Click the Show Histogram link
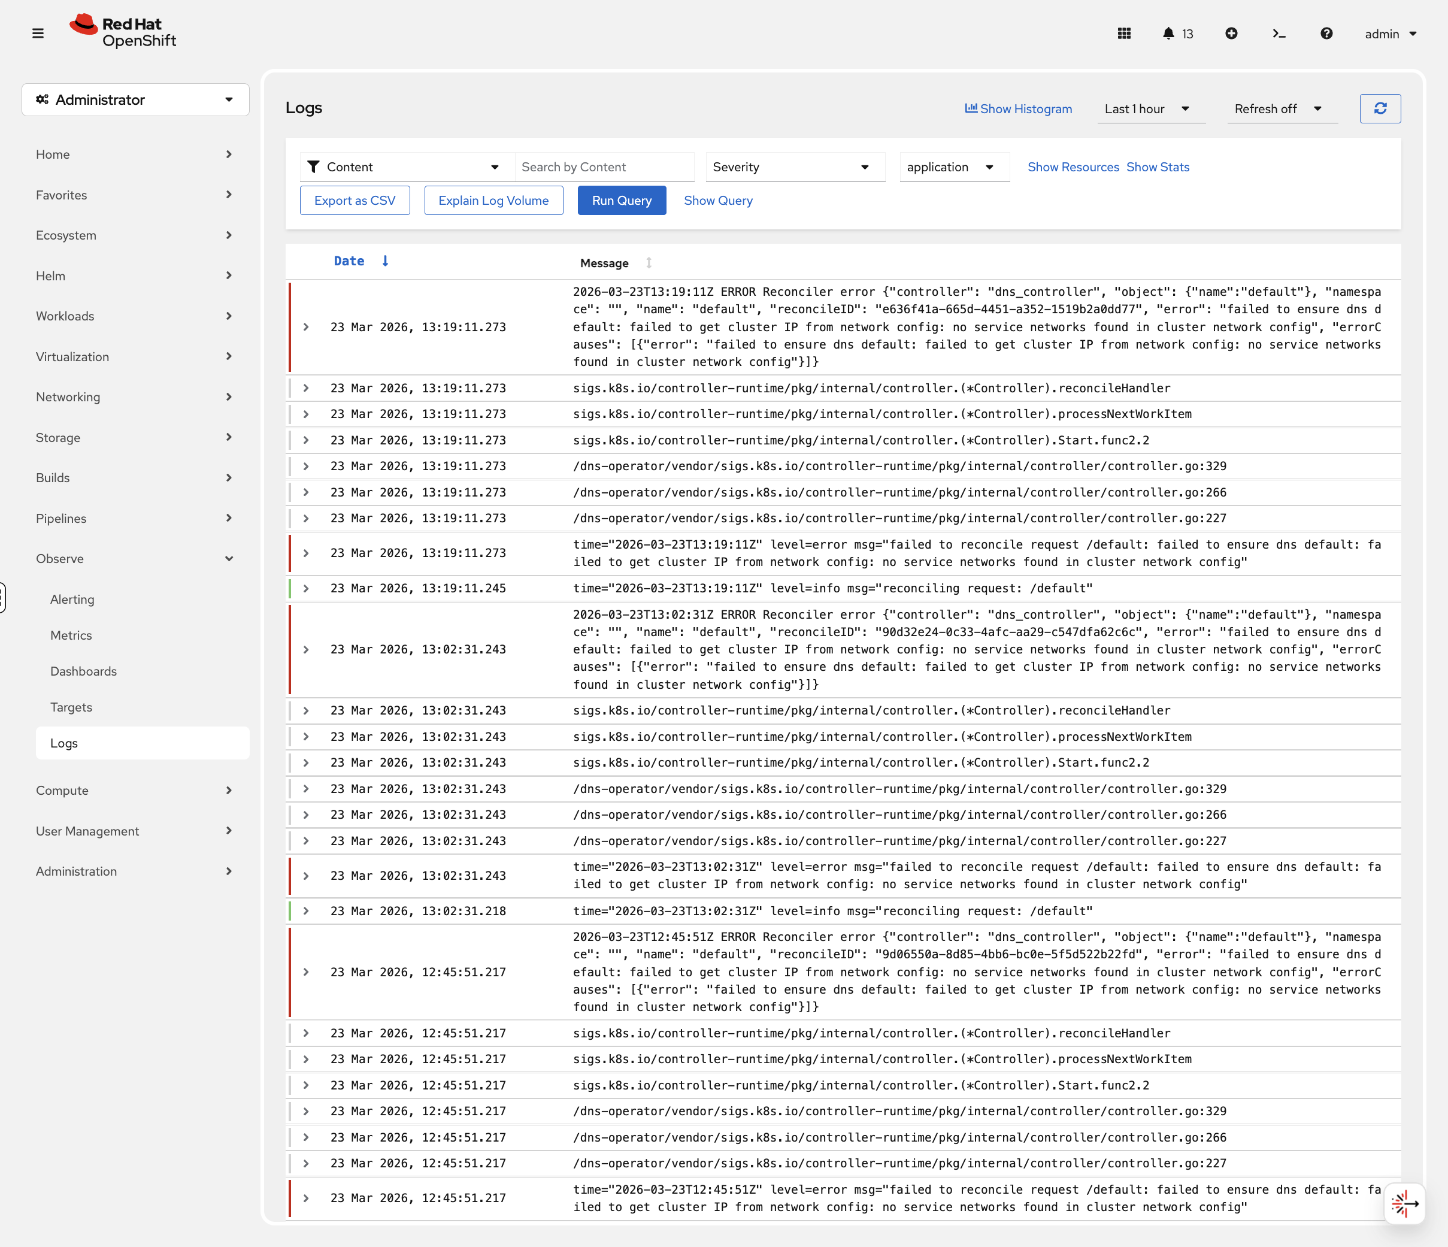1448x1247 pixels. [1017, 108]
